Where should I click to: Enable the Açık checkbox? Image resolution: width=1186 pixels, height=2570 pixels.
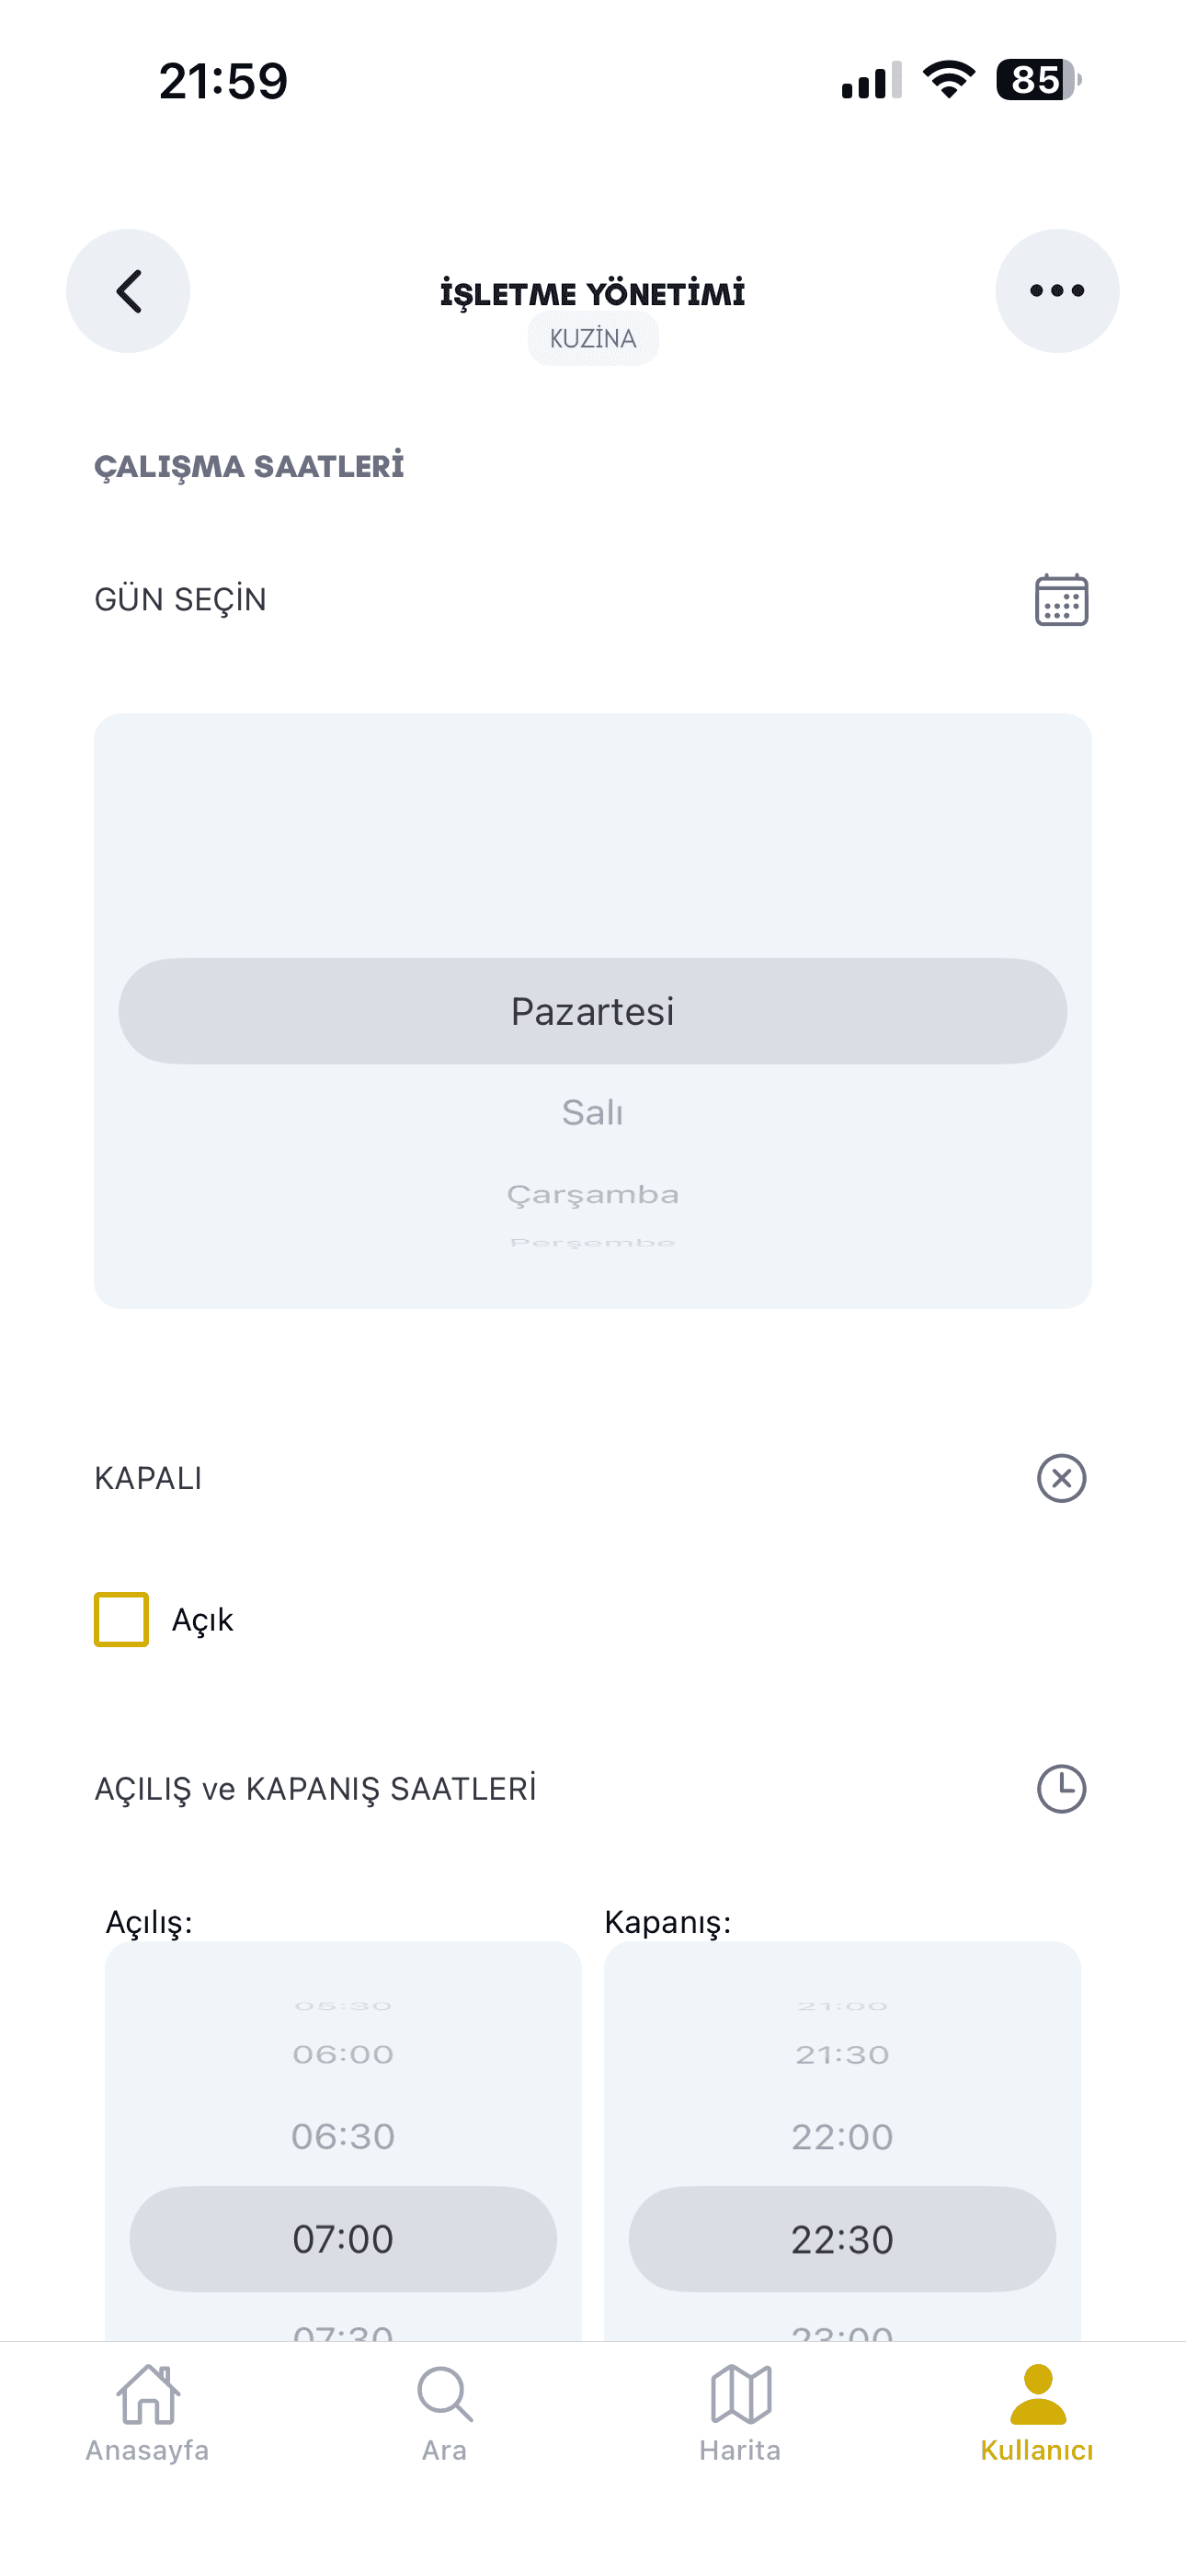[120, 1620]
